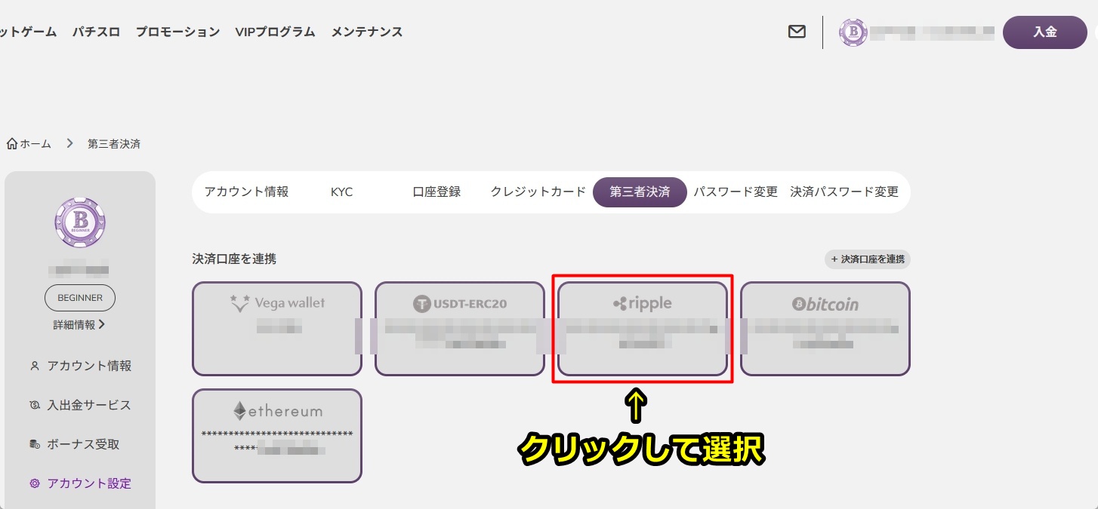Select the 第三者決済 tab
Image resolution: width=1098 pixels, height=509 pixels.
640,192
